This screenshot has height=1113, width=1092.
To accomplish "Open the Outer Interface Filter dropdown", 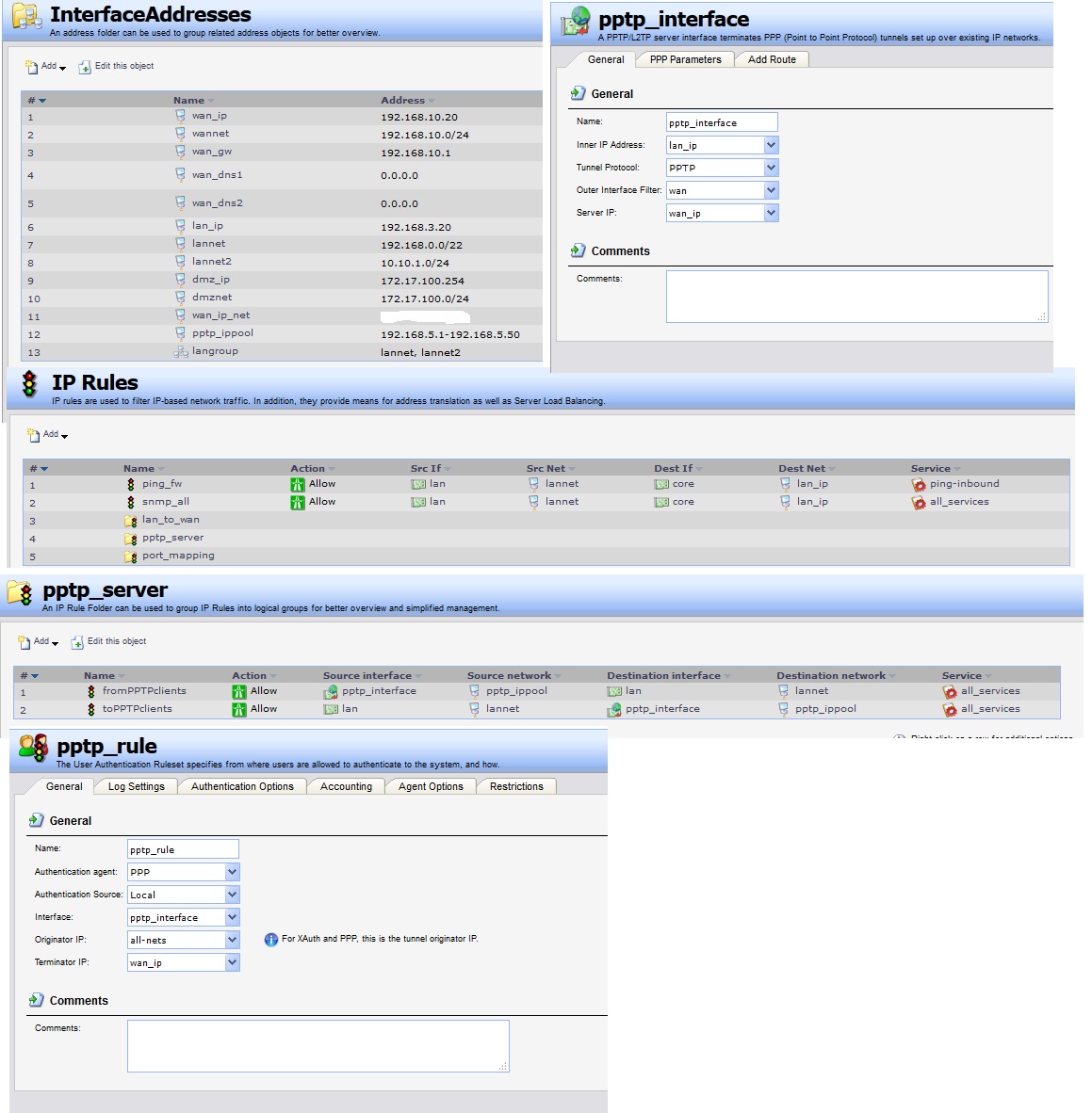I will [x=771, y=190].
